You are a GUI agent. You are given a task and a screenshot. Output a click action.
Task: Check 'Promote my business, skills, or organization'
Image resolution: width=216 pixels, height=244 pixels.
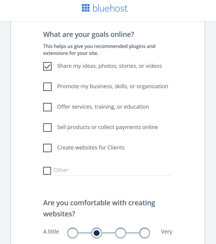[47, 87]
